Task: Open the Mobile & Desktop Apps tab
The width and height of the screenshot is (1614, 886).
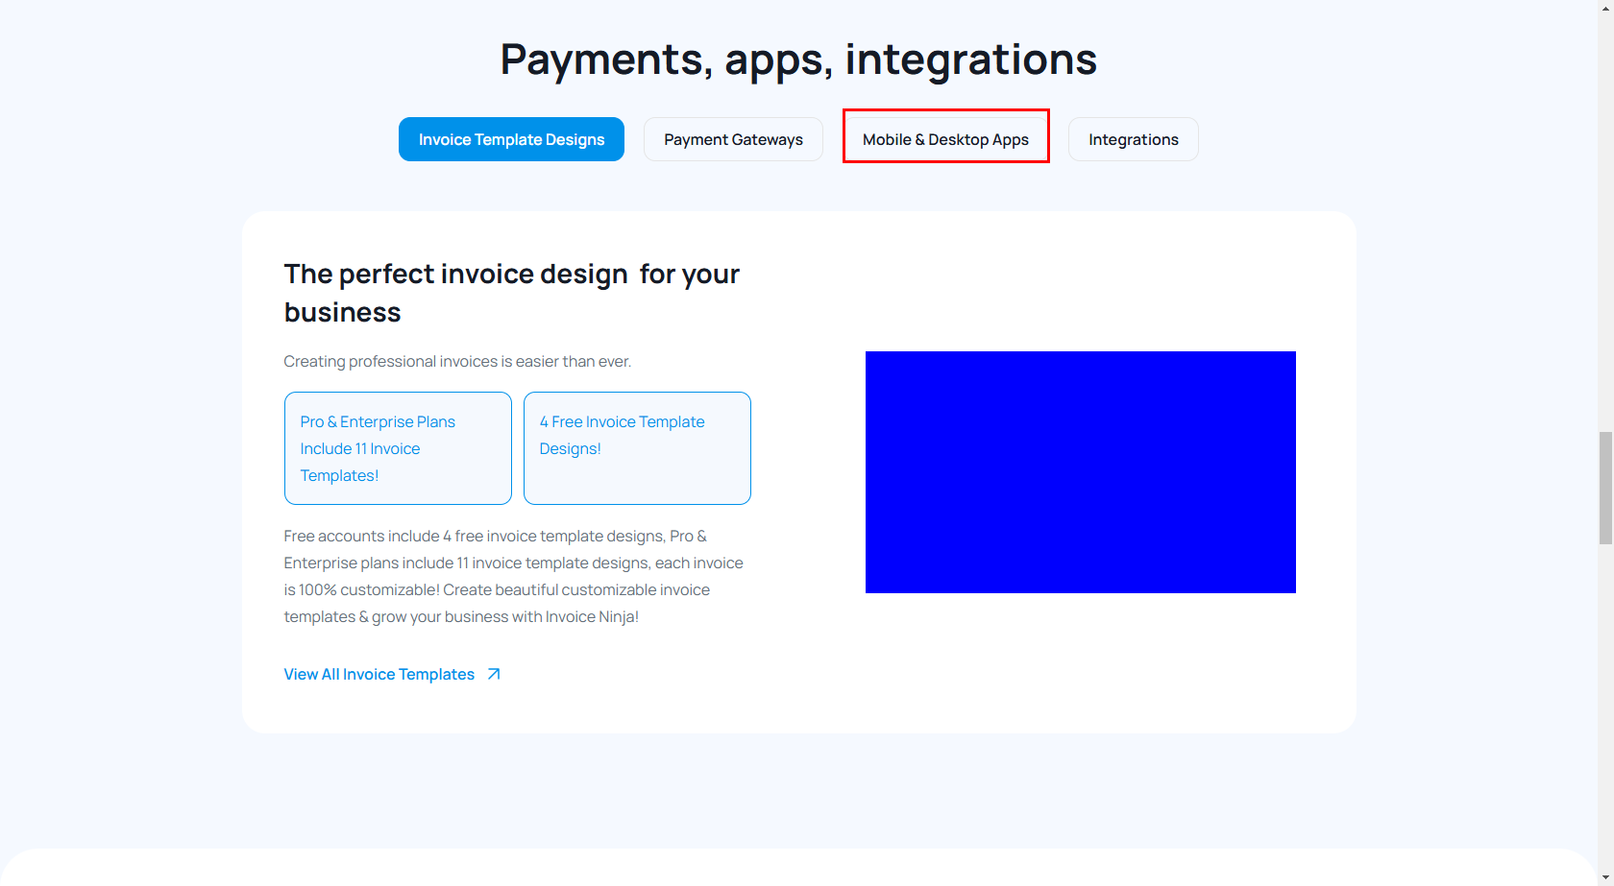Action: [945, 139]
